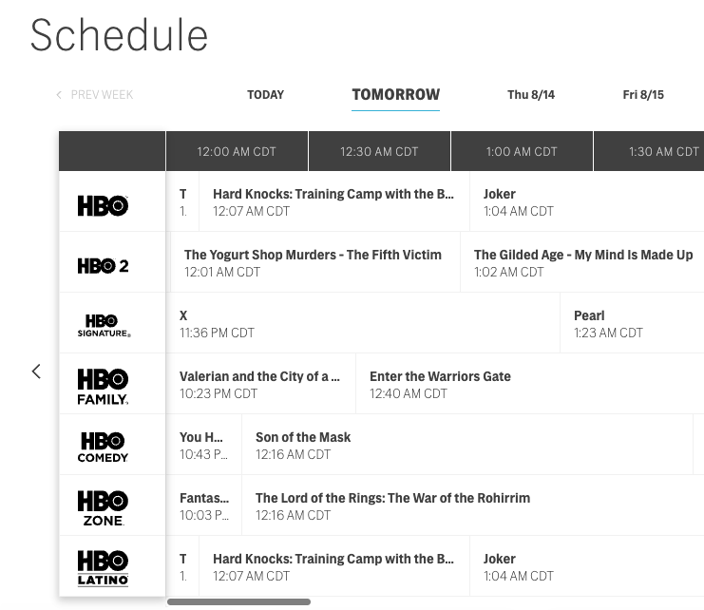Open truncated T listing on HBO Latino row
Viewport: 704px width, 610px height.
click(182, 567)
